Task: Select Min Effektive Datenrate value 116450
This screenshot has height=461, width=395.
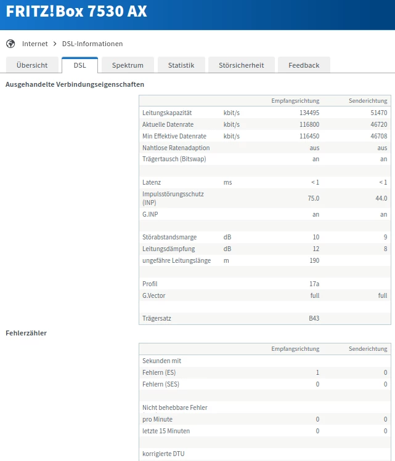Action: click(309, 136)
